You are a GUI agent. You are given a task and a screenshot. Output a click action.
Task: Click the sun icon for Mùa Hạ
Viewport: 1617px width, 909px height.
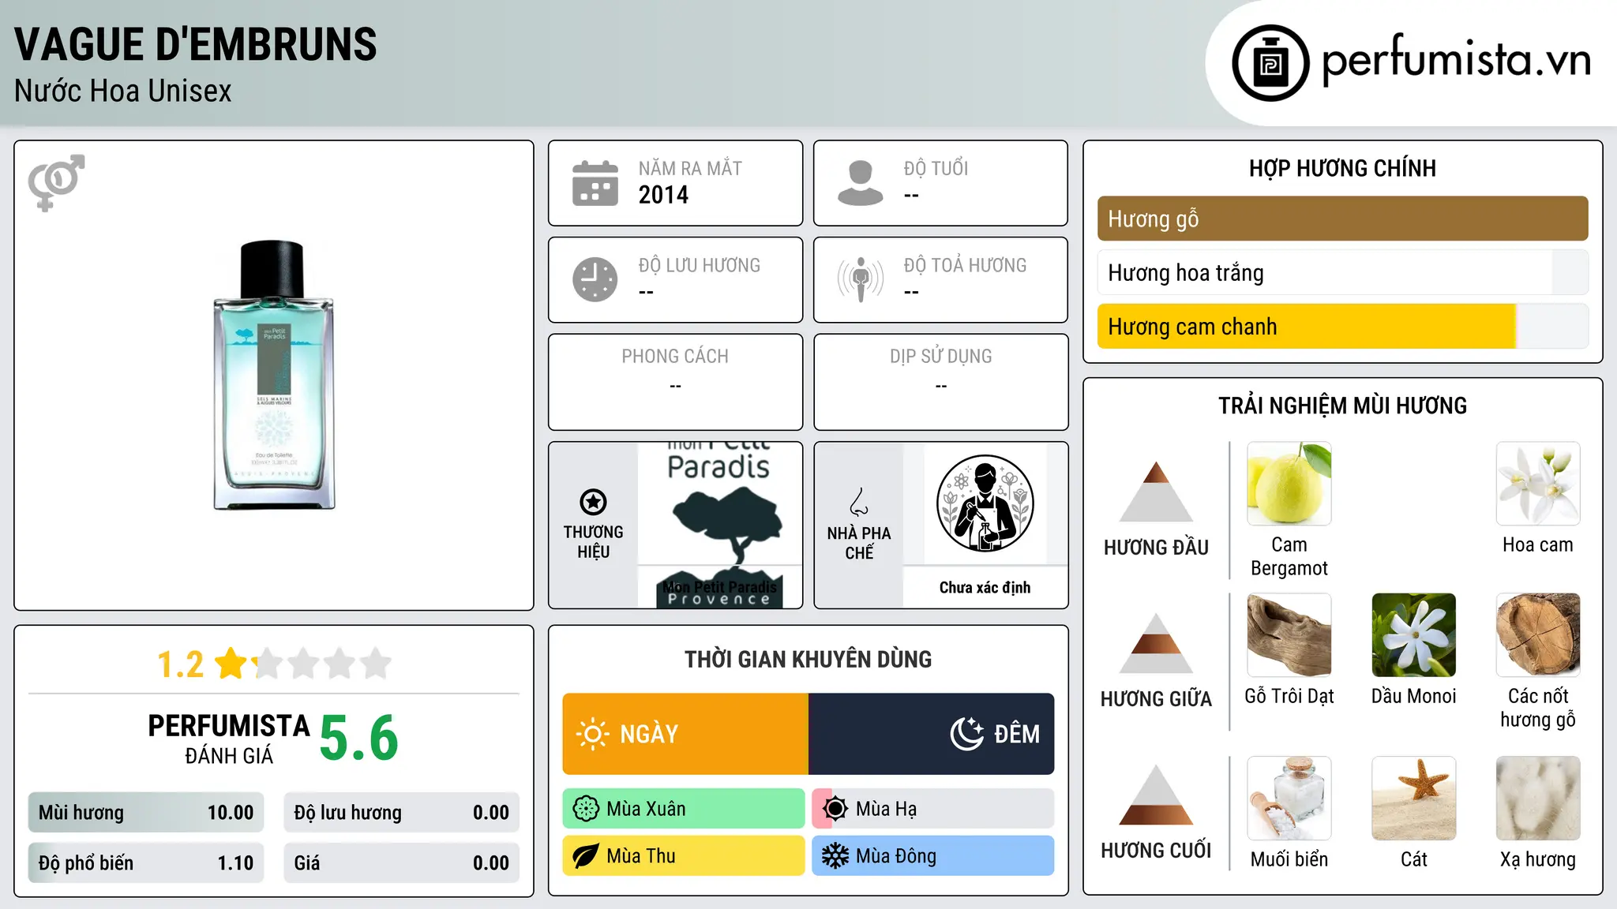(x=835, y=809)
